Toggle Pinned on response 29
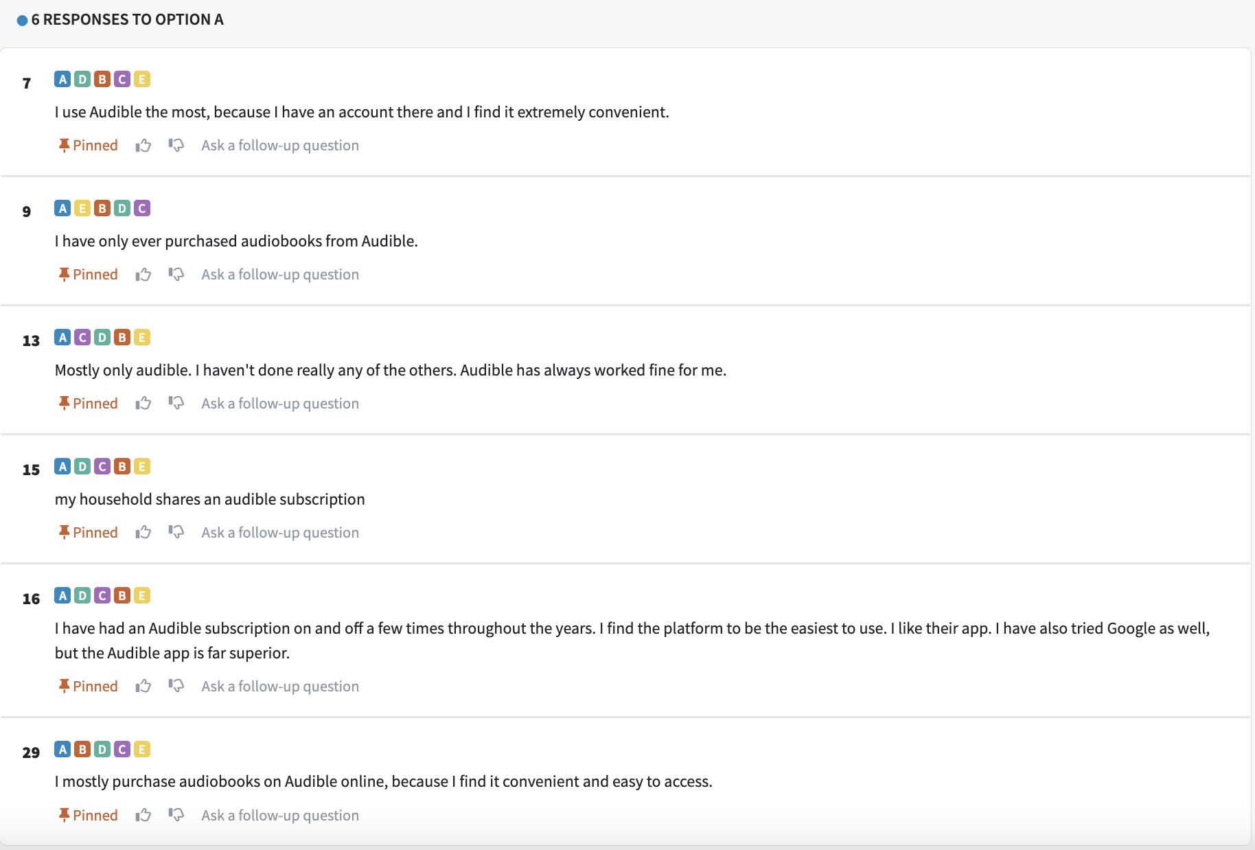Viewport: 1255px width, 850px height. tap(88, 816)
